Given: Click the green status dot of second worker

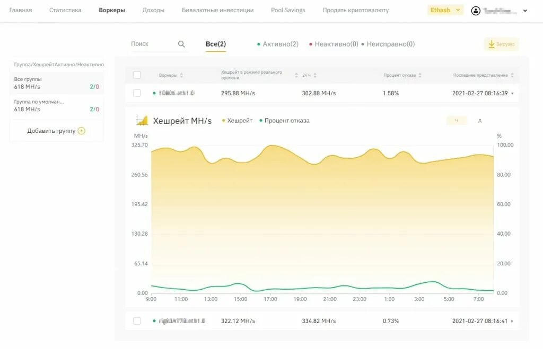Looking at the screenshot, I should 154,321.
